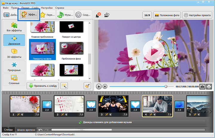Click the brush icon to clear effects
The height and width of the screenshot is (138, 215).
pos(87,86)
